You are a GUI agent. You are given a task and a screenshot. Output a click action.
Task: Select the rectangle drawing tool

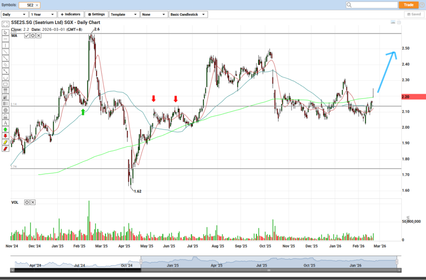click(5, 84)
